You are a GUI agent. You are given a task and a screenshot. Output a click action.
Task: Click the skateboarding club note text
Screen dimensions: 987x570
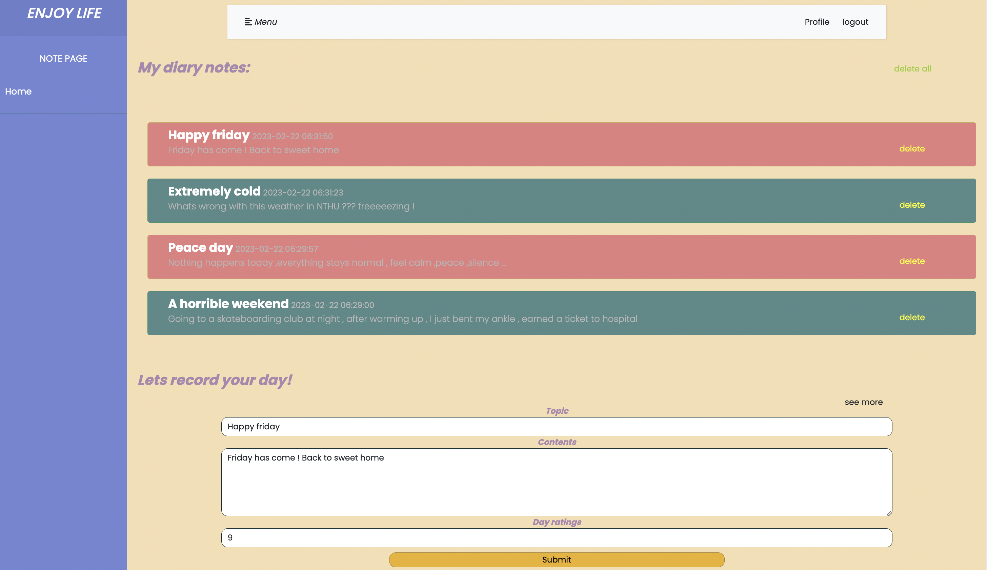click(x=402, y=319)
